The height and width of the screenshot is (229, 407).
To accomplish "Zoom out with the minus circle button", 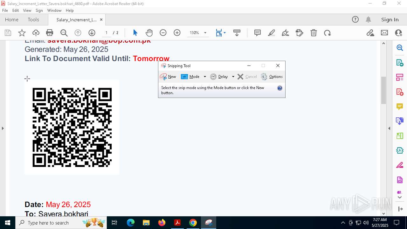I will click(x=163, y=33).
